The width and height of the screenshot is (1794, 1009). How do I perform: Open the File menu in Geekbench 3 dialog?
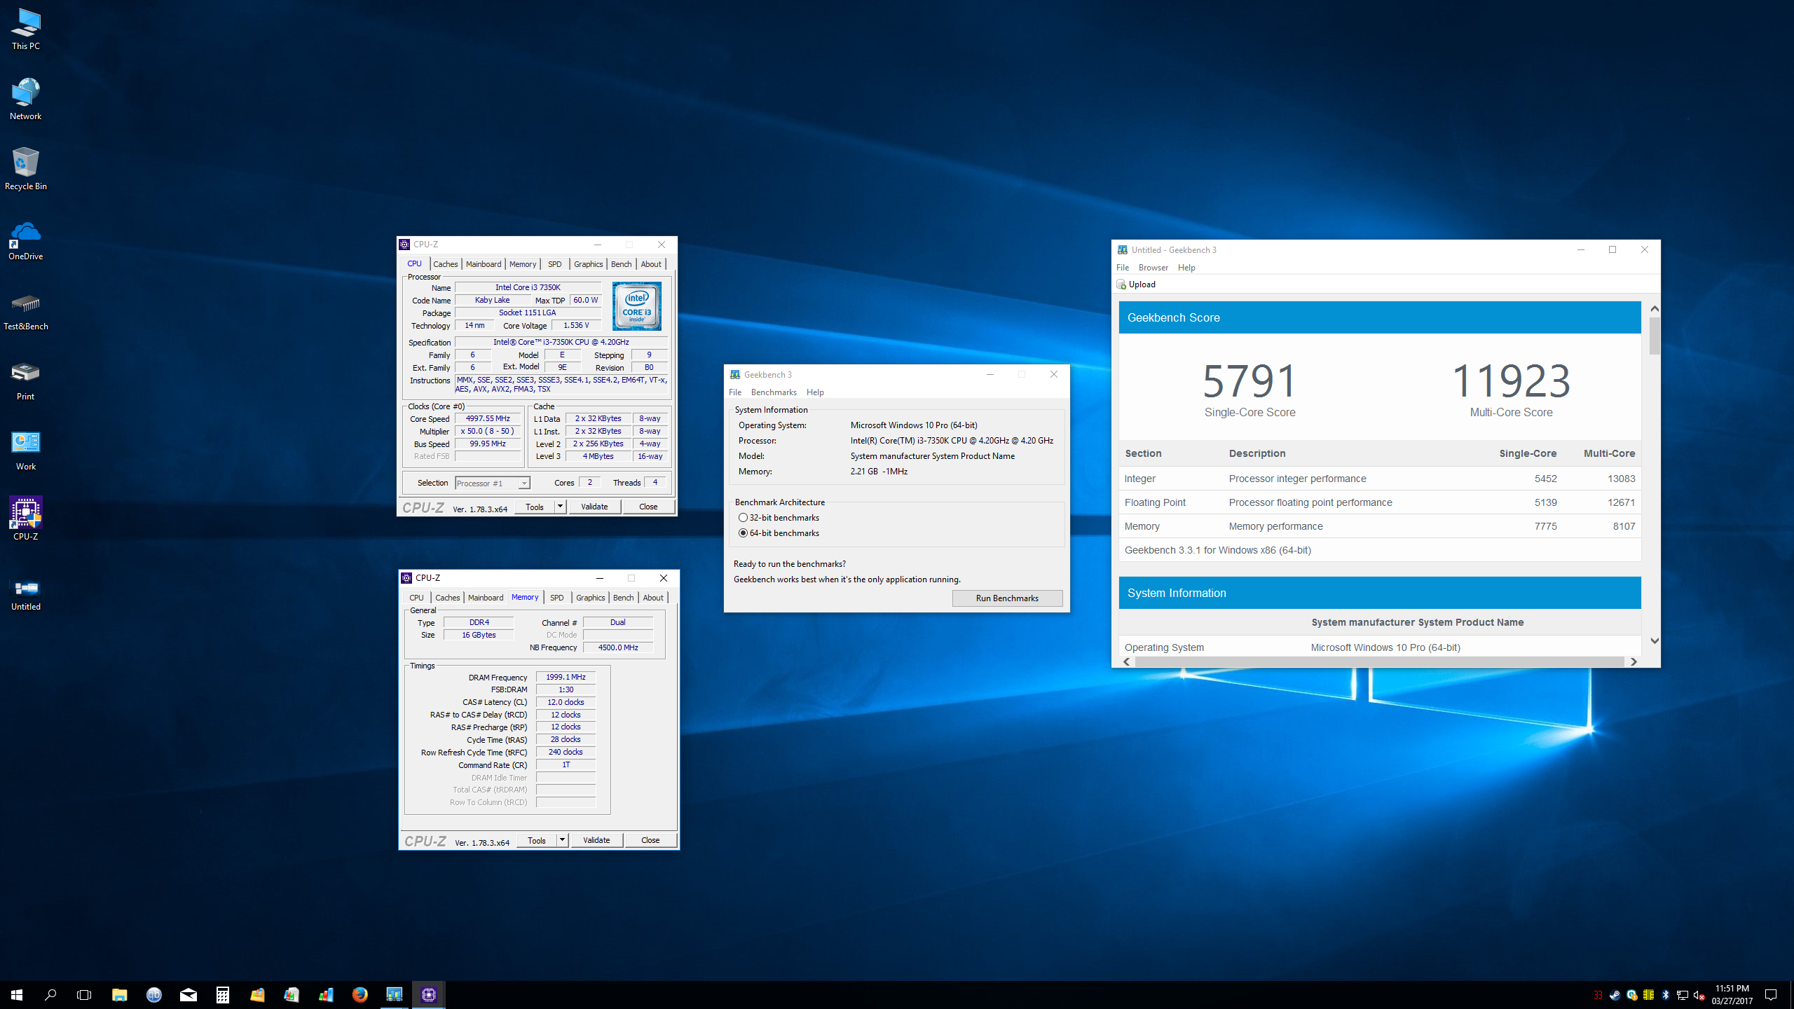point(735,392)
